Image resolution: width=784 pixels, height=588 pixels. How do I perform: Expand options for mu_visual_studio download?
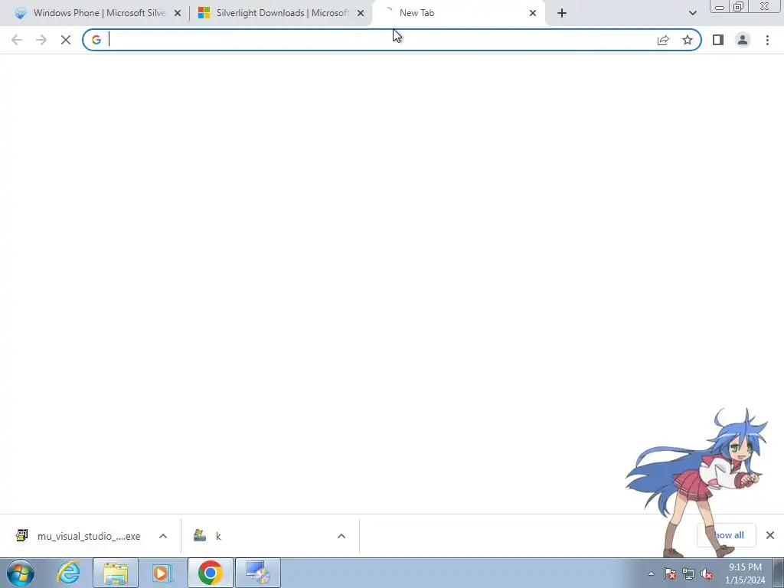[163, 536]
